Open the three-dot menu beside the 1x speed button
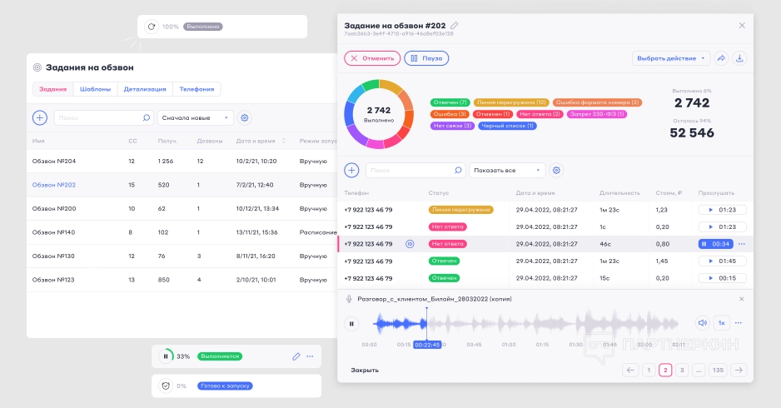781x408 pixels. [x=739, y=323]
